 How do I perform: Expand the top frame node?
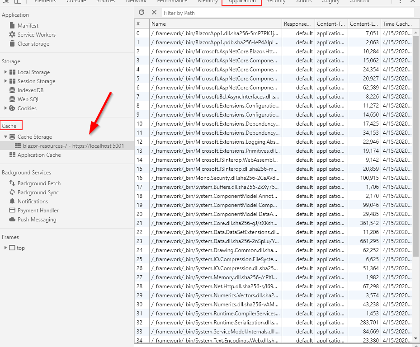(5, 248)
